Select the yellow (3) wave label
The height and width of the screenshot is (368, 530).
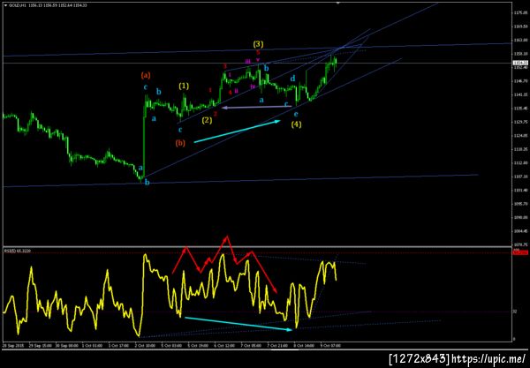[x=258, y=44]
